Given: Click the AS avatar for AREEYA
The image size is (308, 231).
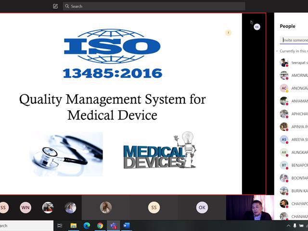Looking at the screenshot, I should click(284, 140).
